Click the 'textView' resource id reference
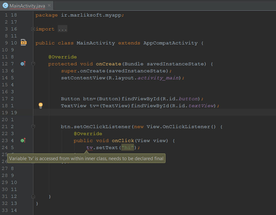 coord(202,106)
